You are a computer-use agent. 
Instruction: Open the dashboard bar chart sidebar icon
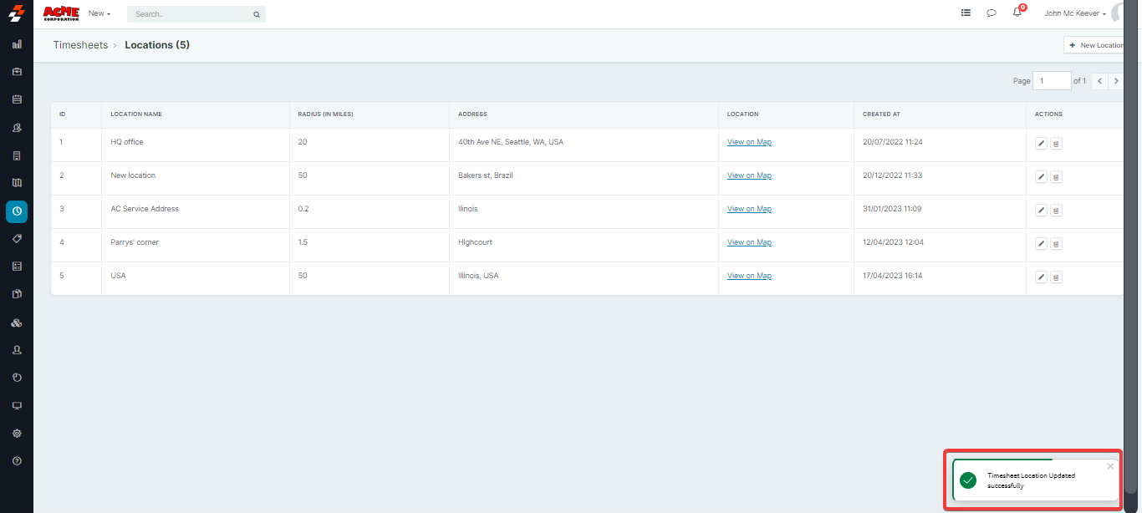17,44
